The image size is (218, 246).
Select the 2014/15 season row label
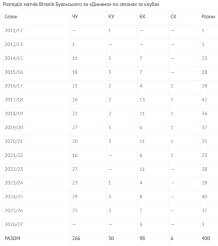14,58
